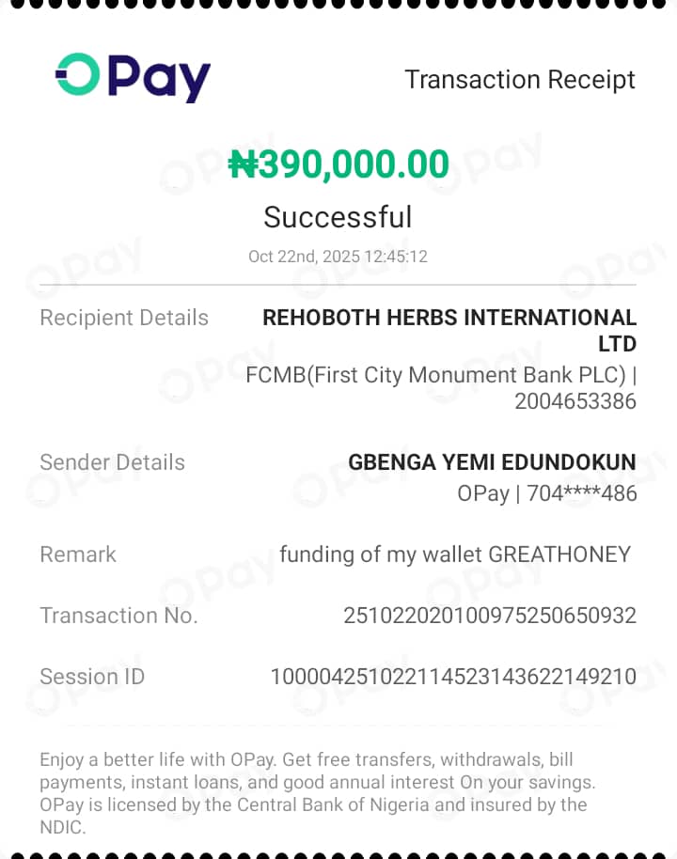The height and width of the screenshot is (859, 677).
Task: Select the ₦390,000.00 amount
Action: [338, 165]
